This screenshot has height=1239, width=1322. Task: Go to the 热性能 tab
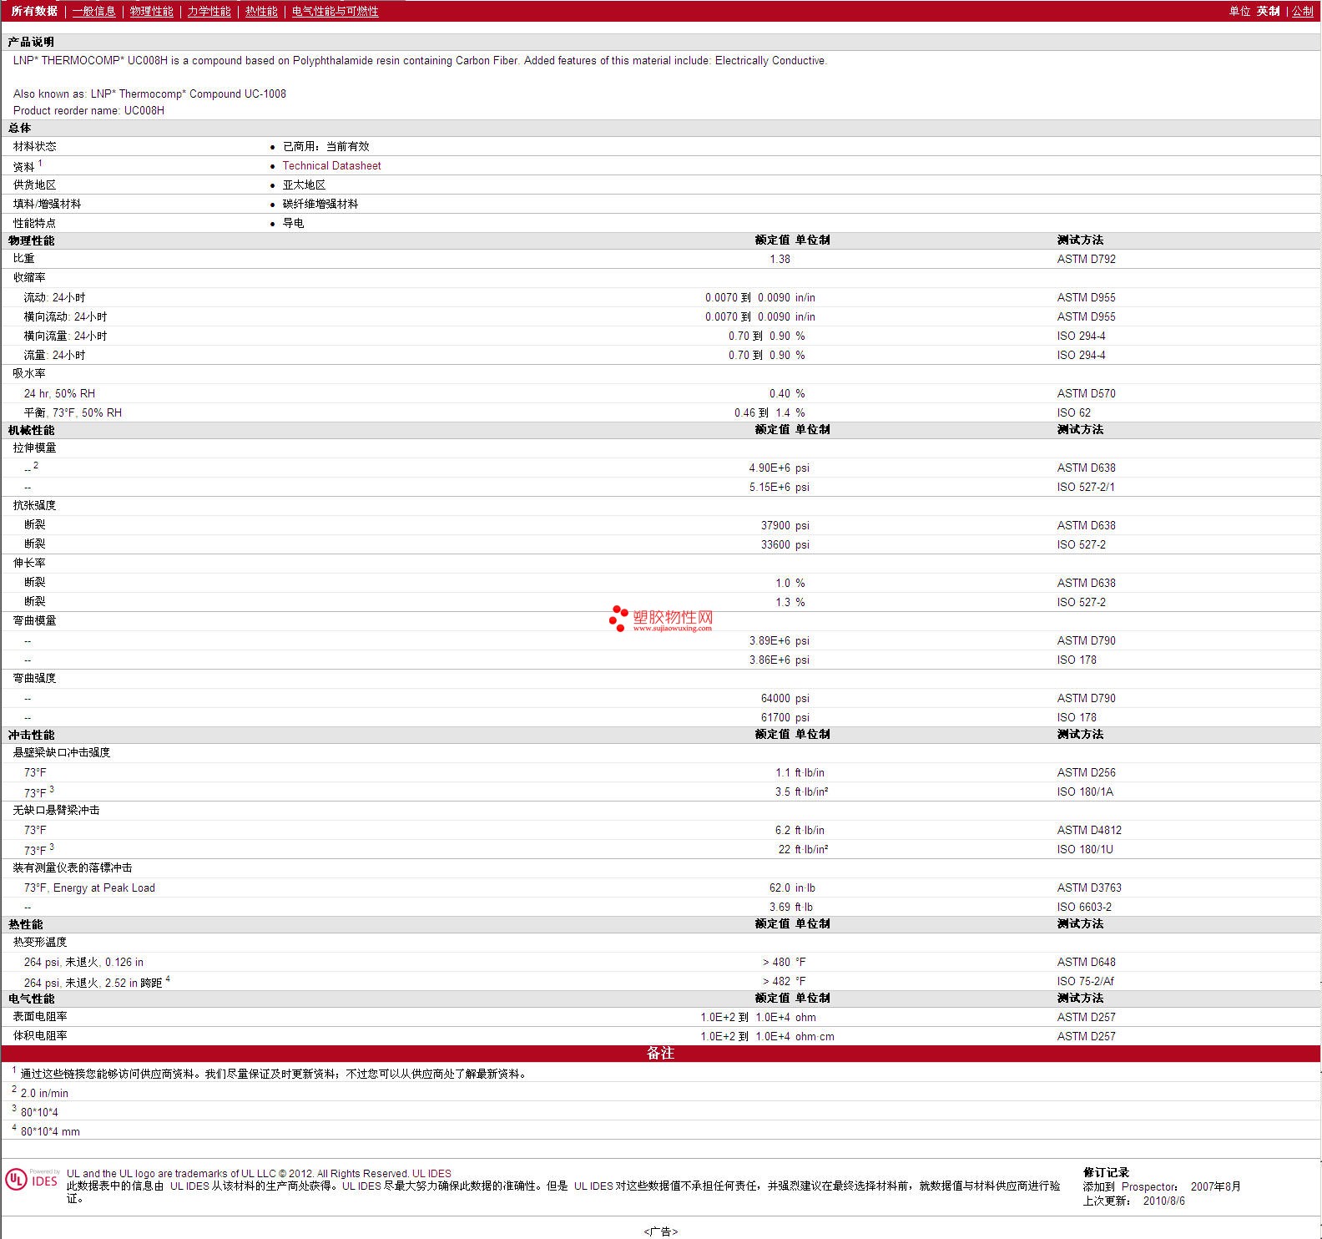click(x=261, y=11)
